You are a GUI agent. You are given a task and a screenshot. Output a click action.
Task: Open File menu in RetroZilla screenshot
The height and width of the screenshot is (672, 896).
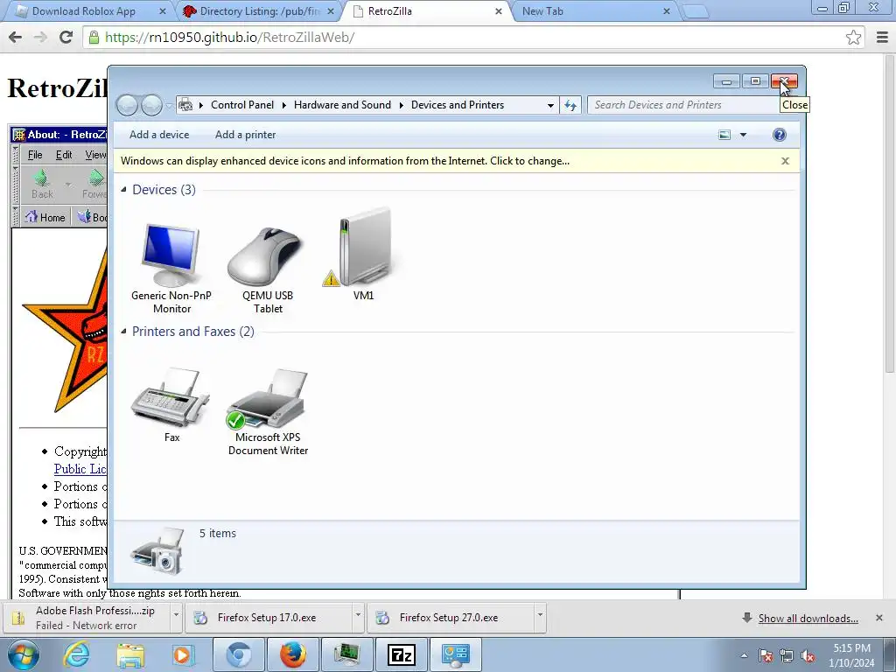click(x=35, y=155)
